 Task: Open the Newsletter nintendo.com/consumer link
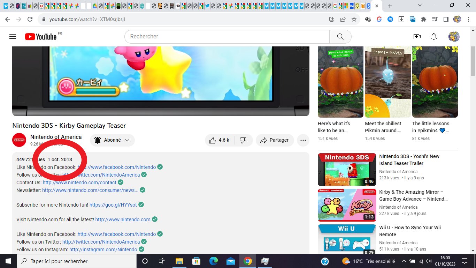90,190
